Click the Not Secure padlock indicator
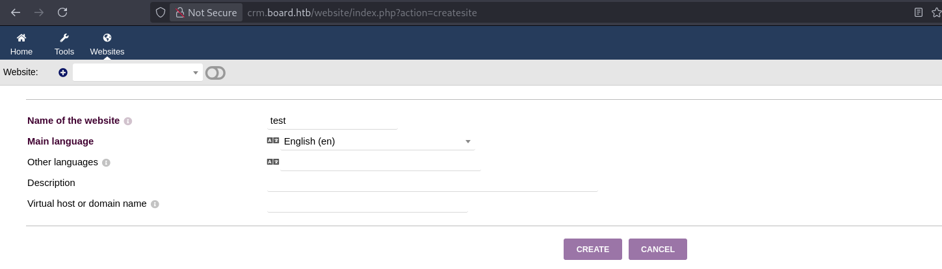942x269 pixels. (206, 12)
